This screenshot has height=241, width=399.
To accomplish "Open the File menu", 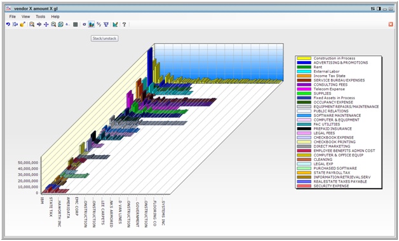I will [13, 17].
